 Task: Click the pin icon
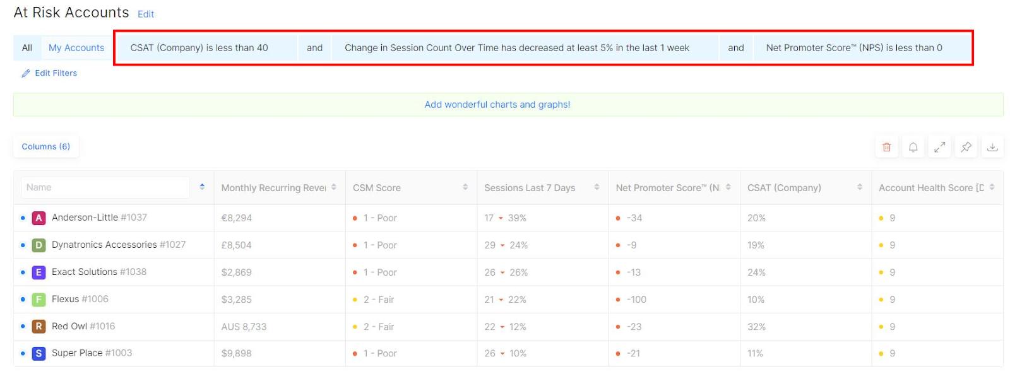[966, 147]
